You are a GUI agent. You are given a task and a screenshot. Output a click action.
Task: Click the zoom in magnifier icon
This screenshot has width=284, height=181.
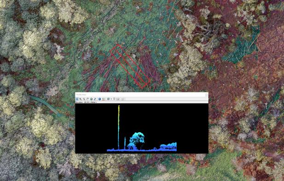81,99
